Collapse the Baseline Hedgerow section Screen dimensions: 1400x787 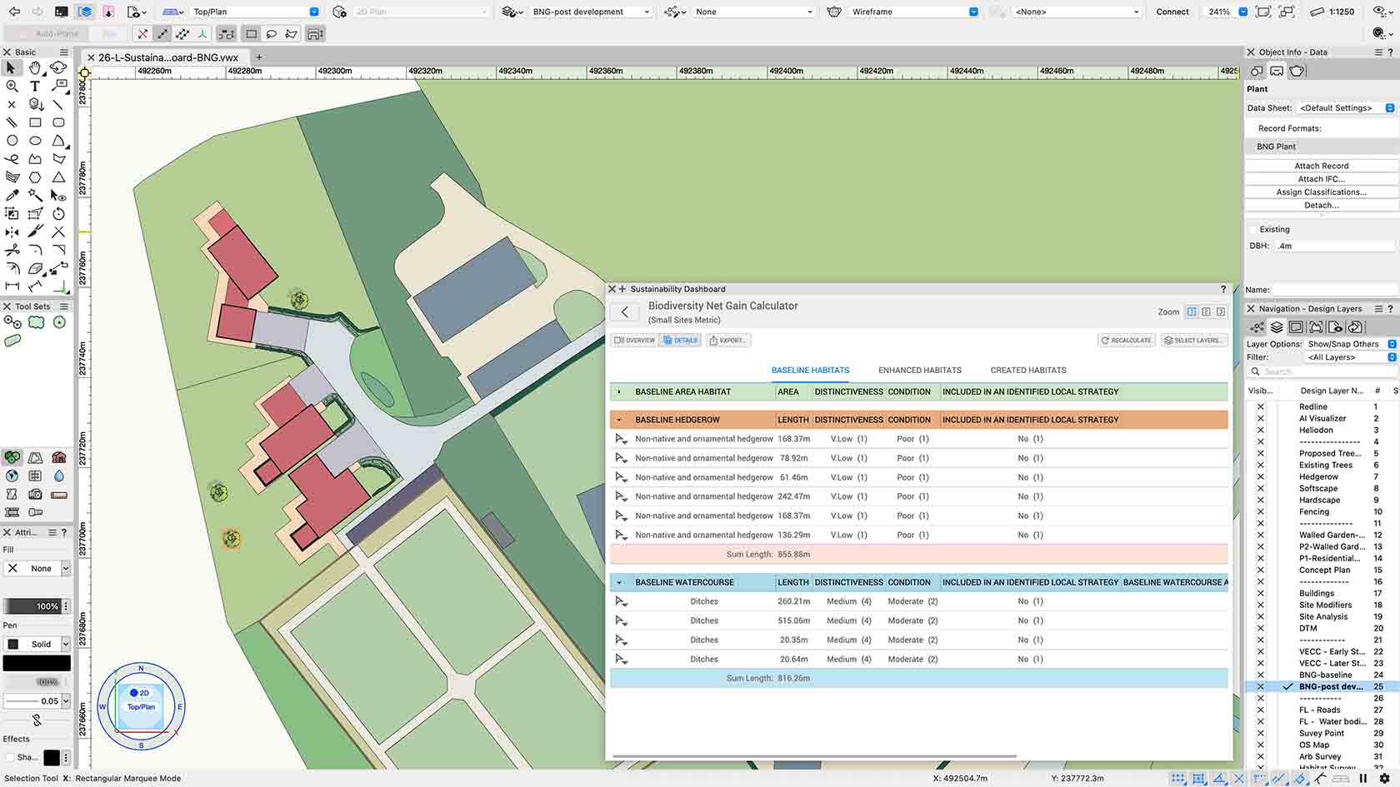pyautogui.click(x=619, y=420)
